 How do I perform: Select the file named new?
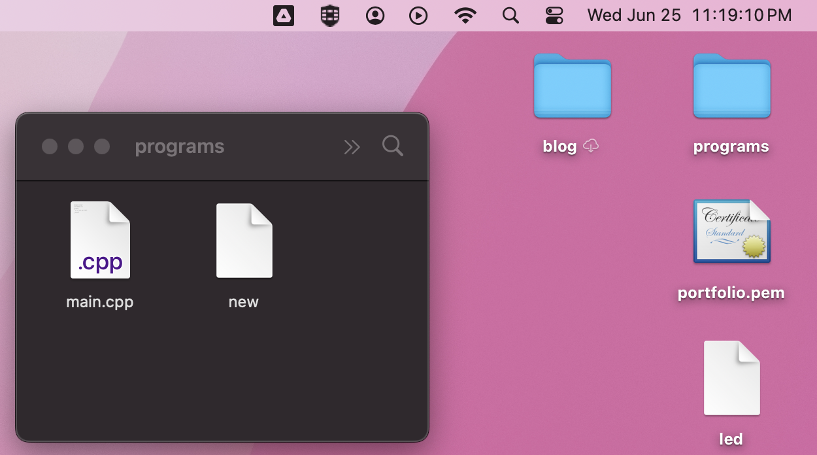244,241
